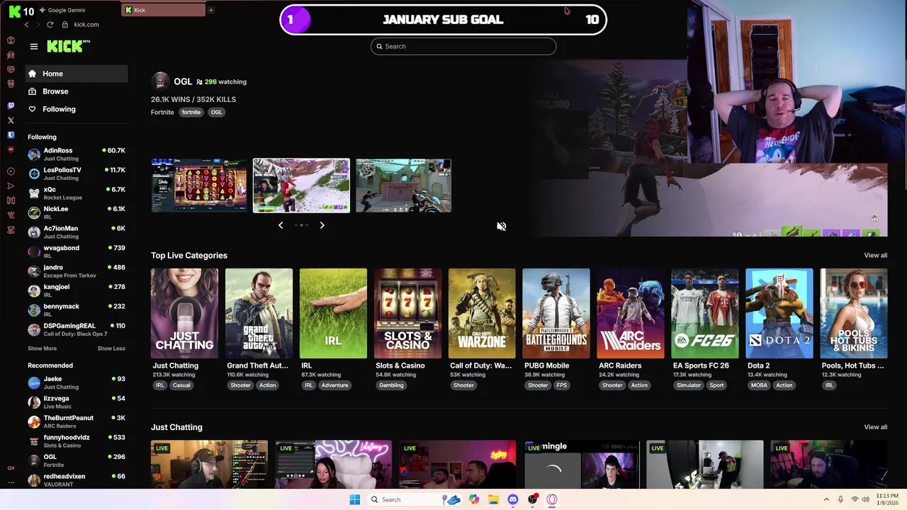Open Windows Start menu
This screenshot has width=907, height=510.
click(x=355, y=499)
